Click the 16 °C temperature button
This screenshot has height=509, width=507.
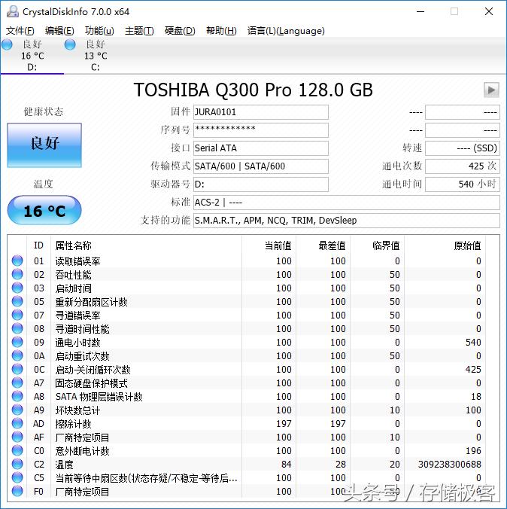[x=44, y=210]
